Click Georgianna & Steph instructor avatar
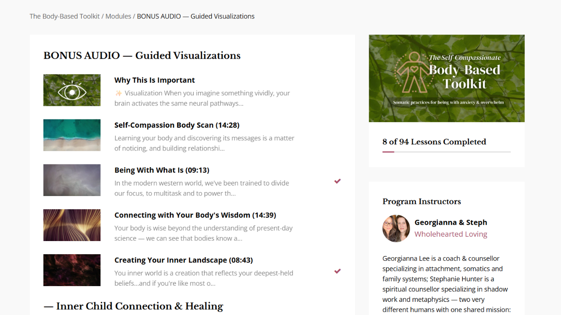The height and width of the screenshot is (315, 561). pyautogui.click(x=396, y=228)
